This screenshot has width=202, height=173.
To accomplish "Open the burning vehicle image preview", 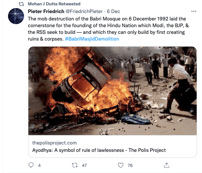I will coord(112,91).
